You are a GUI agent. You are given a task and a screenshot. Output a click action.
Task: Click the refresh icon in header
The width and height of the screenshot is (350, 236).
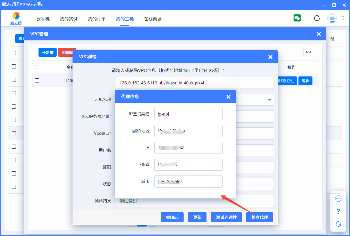[x=317, y=18]
